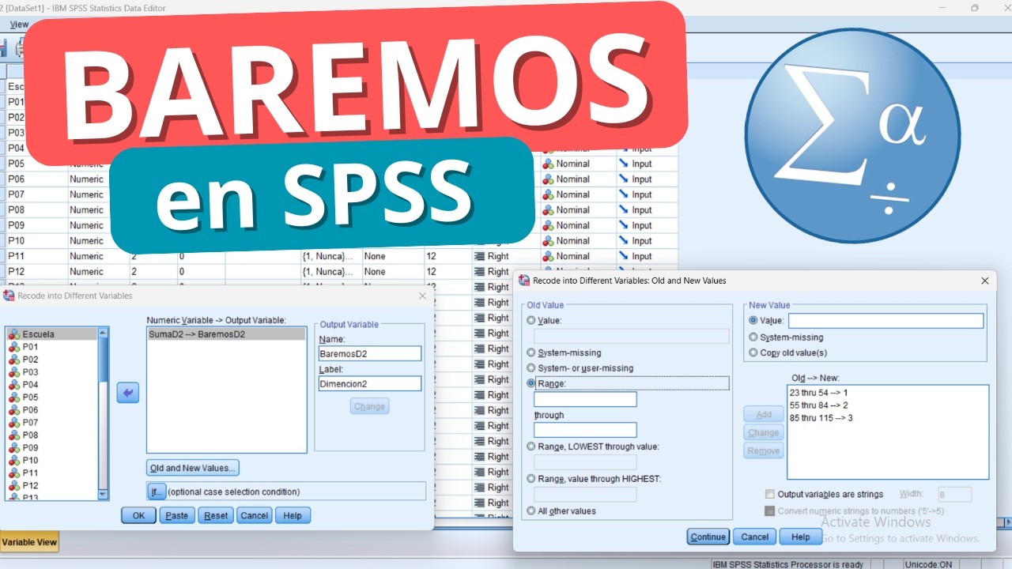The width and height of the screenshot is (1012, 569).
Task: Enable Output variables are strings checkbox
Action: pyautogui.click(x=770, y=495)
